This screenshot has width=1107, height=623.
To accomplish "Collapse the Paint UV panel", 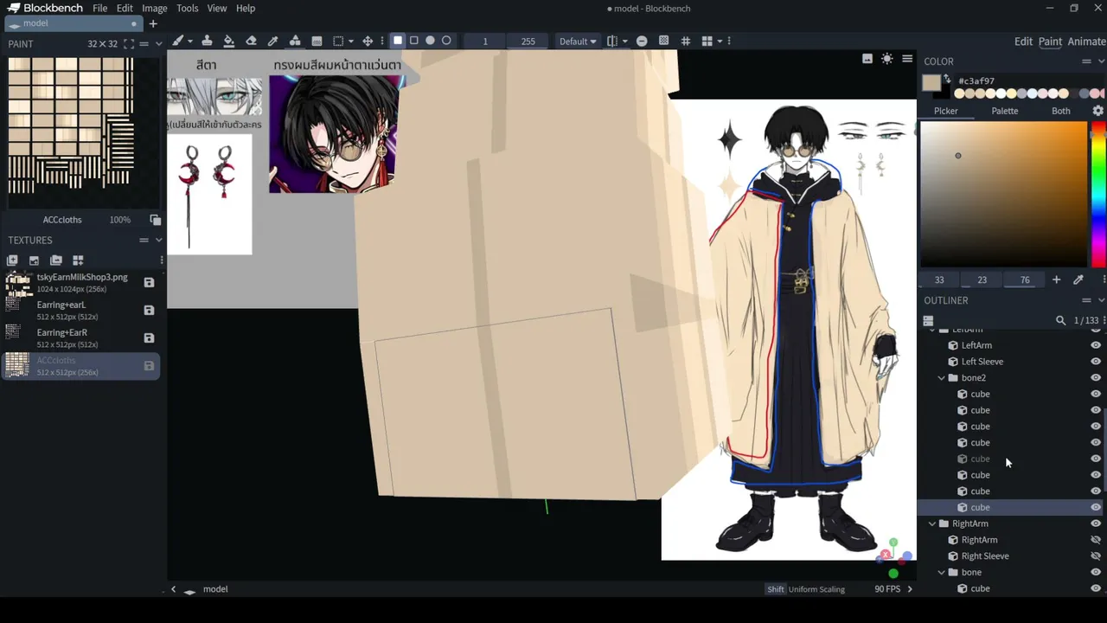I will [158, 43].
